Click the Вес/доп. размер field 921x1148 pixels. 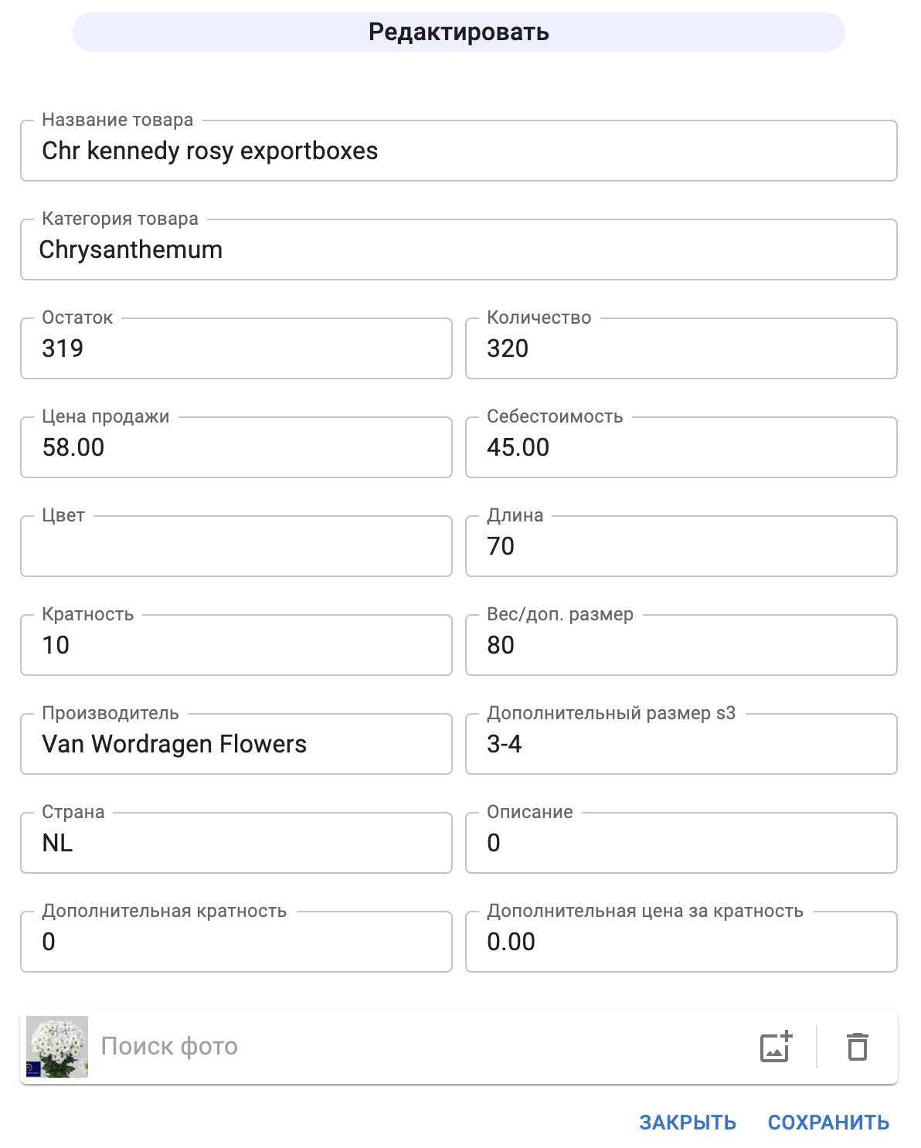681,646
